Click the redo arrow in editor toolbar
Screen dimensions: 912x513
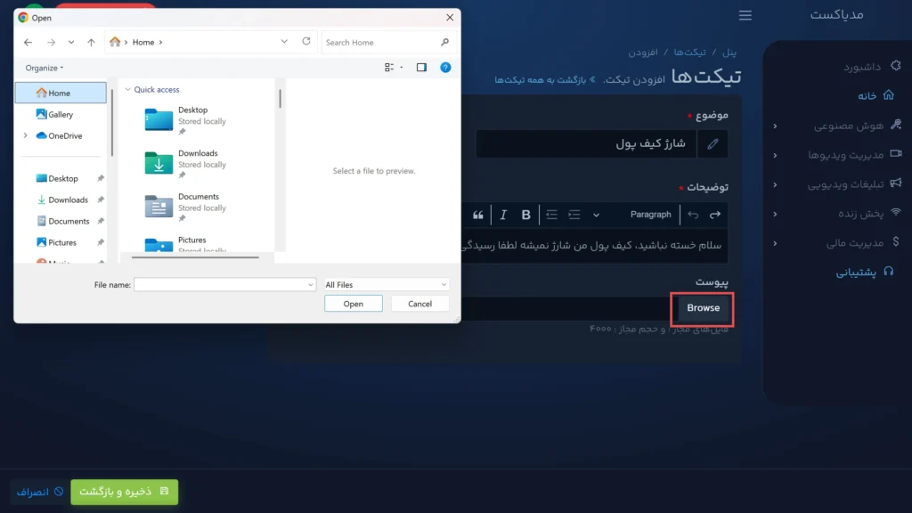click(x=714, y=215)
